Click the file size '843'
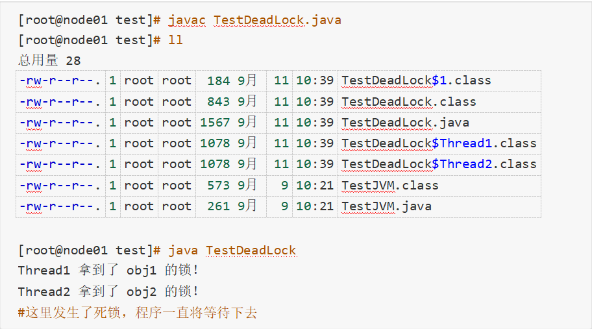 (x=219, y=102)
